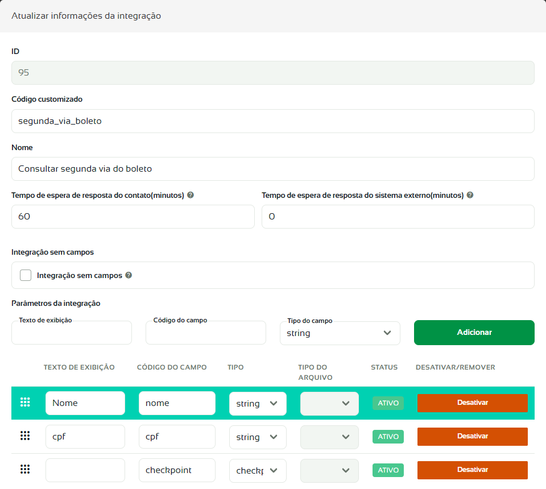Expand Tipo do arquivo dropdown in checkpoint row
This screenshot has height=489, width=546.
(329, 471)
